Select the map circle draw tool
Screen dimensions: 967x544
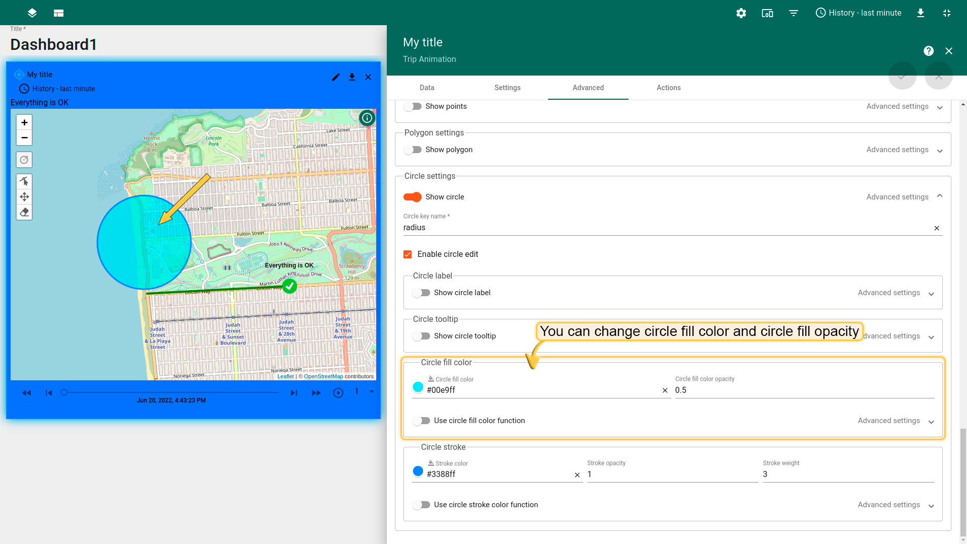tap(24, 160)
